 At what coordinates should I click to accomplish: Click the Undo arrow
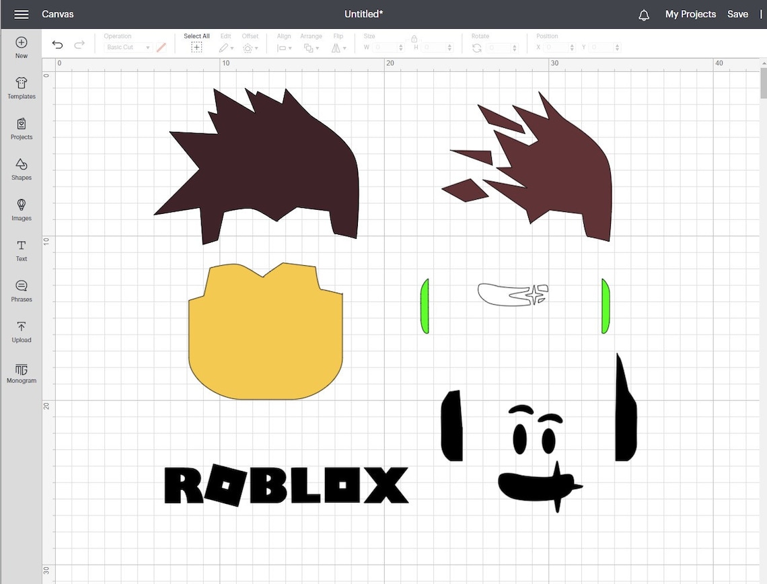[x=57, y=44]
